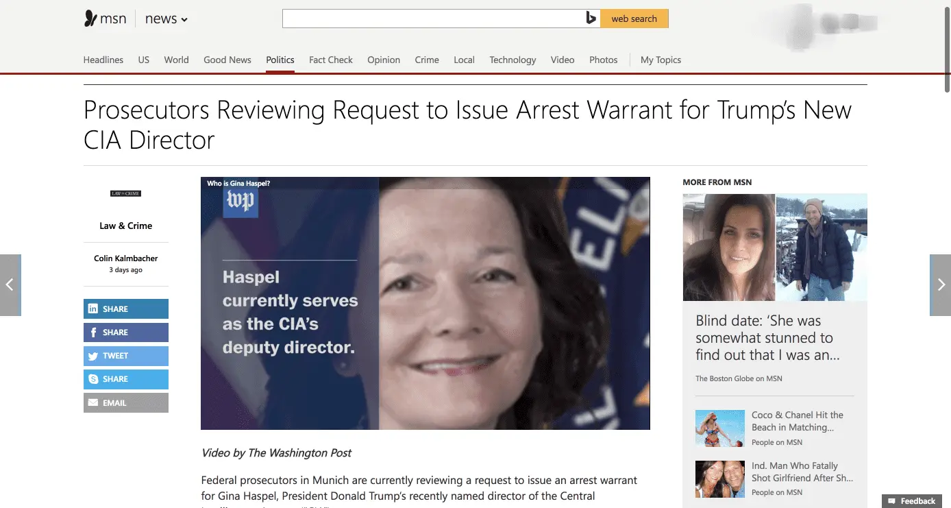
Task: Read Ind. Man Who Fatally Shot story
Action: click(x=802, y=472)
